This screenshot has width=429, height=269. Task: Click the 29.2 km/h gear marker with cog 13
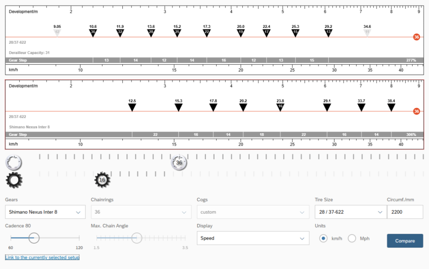point(328,33)
